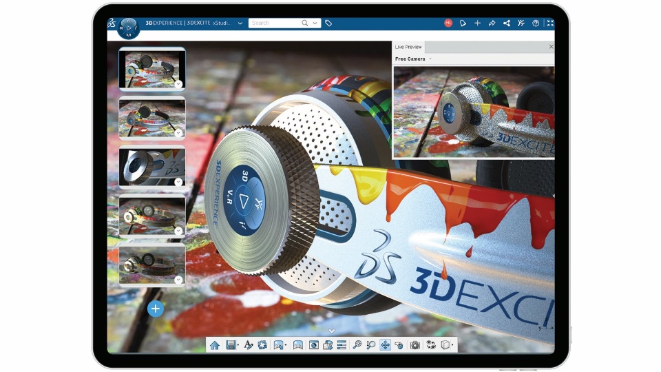This screenshot has height=372, width=661.
Task: Click the globe export icon
Action: [x=328, y=345]
